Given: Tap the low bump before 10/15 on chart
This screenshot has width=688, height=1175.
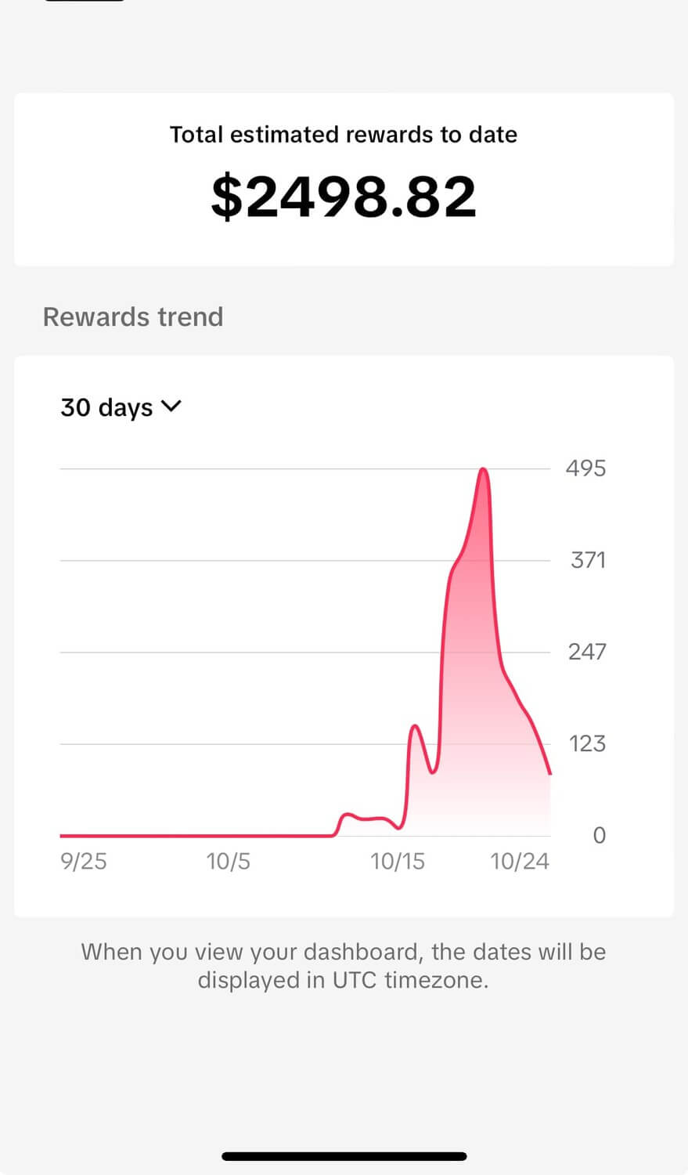Looking at the screenshot, I should tap(347, 815).
